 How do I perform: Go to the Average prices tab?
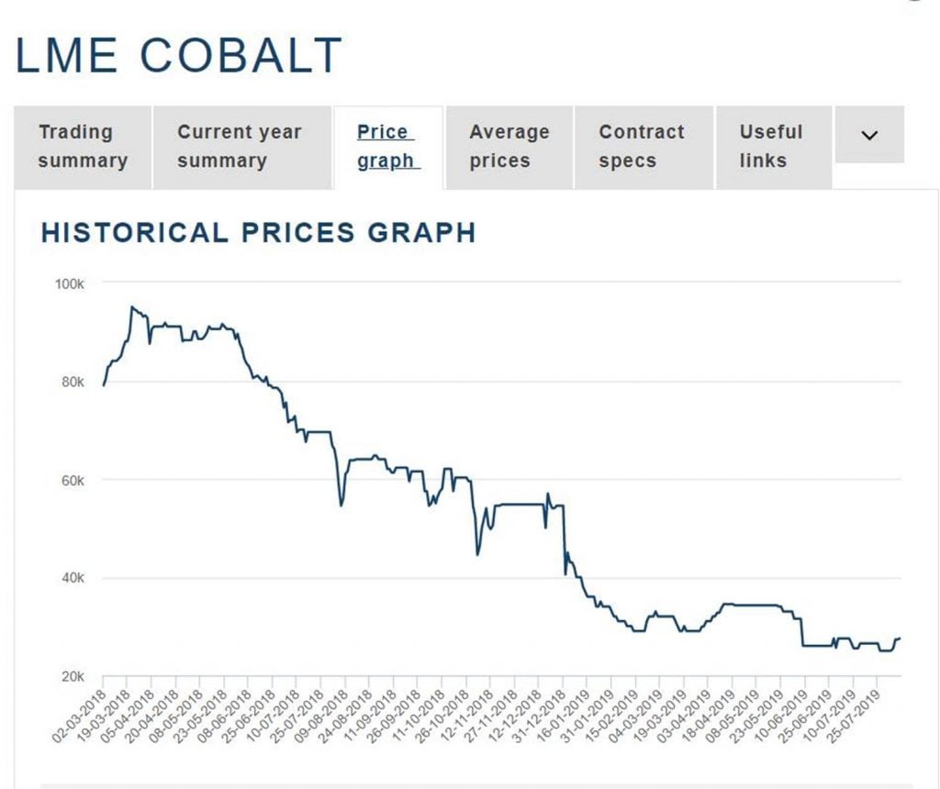509,147
